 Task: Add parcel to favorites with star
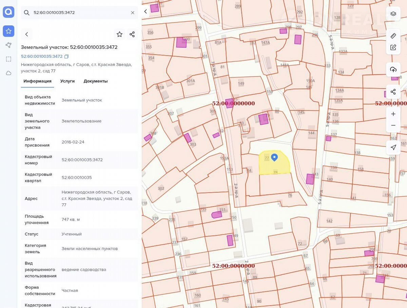point(119,34)
